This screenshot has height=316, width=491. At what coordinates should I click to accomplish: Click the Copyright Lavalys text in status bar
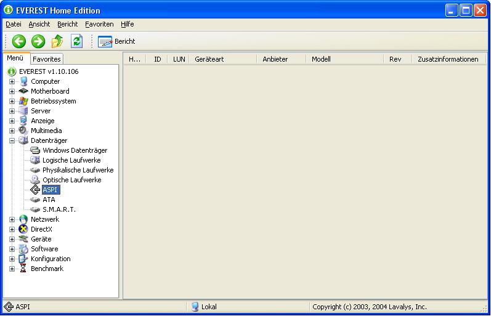pyautogui.click(x=369, y=307)
